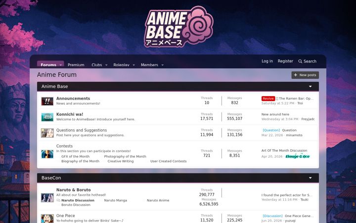Open the Roleplay tab

pyautogui.click(x=121, y=65)
